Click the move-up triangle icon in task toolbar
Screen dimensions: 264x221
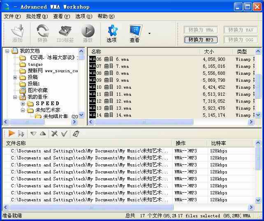click(43, 134)
